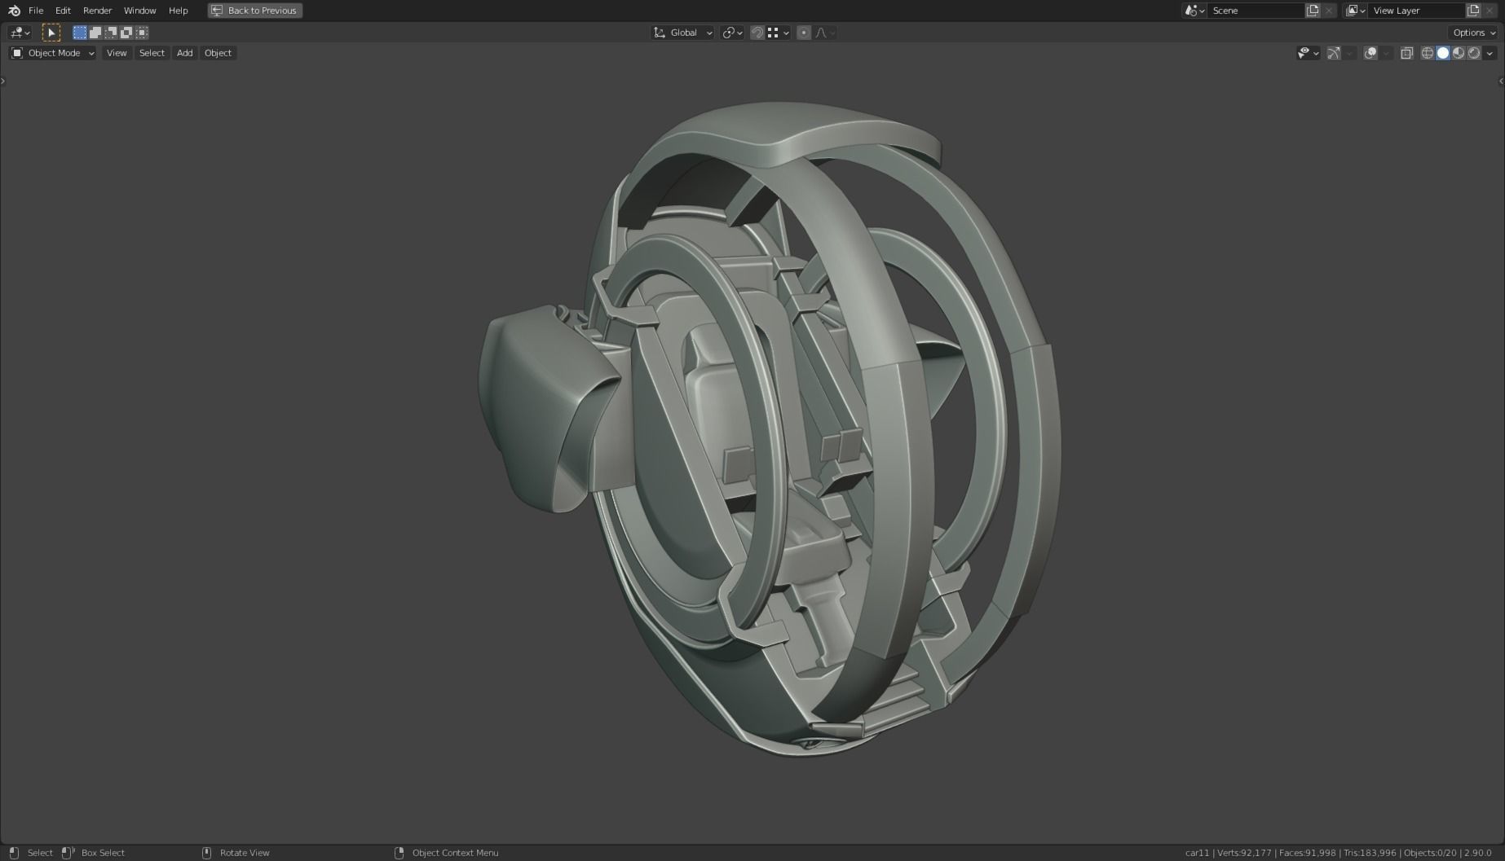Open the Render menu

coord(98,11)
